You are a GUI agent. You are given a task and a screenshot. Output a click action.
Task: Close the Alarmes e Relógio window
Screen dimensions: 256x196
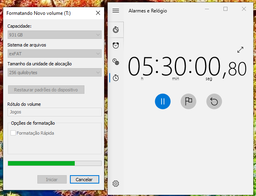pos(244,9)
